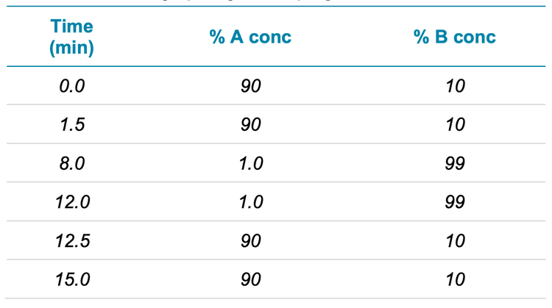Click % A conc value in 0.0 row
Image resolution: width=552 pixels, height=308 pixels.
[250, 86]
